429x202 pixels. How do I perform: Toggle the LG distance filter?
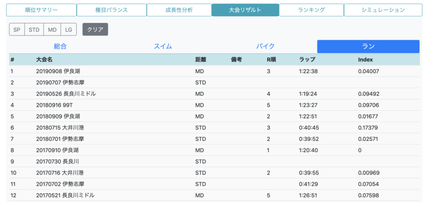click(69, 30)
